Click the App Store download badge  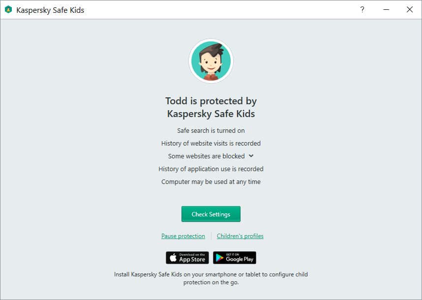click(187, 258)
